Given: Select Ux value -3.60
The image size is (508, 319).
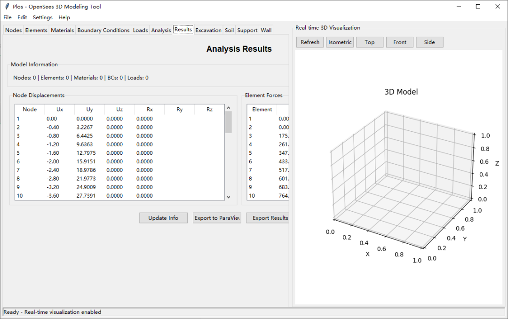Looking at the screenshot, I should (53, 196).
